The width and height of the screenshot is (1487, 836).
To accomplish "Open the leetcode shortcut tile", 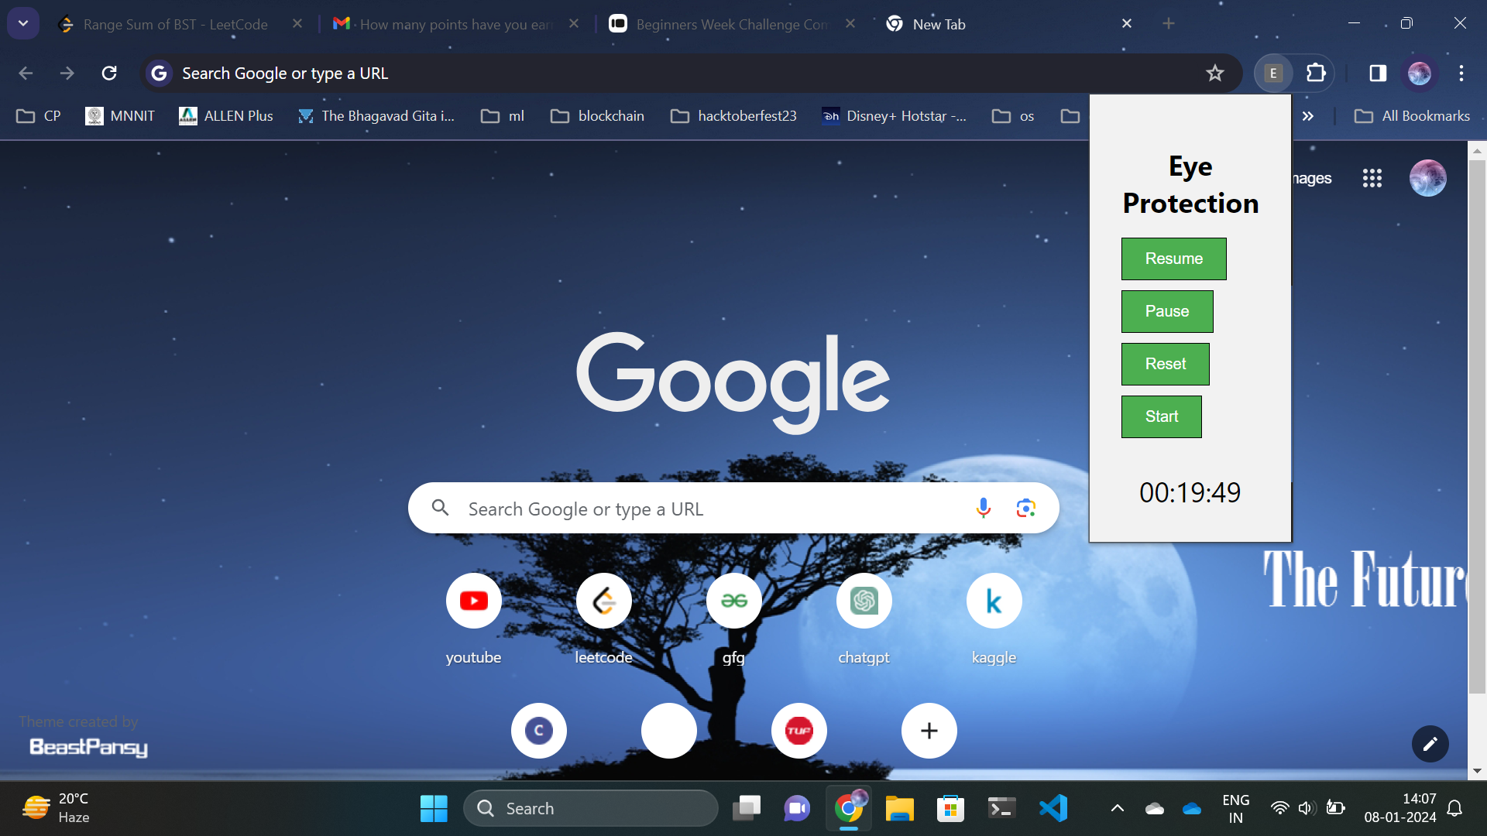I will (603, 601).
